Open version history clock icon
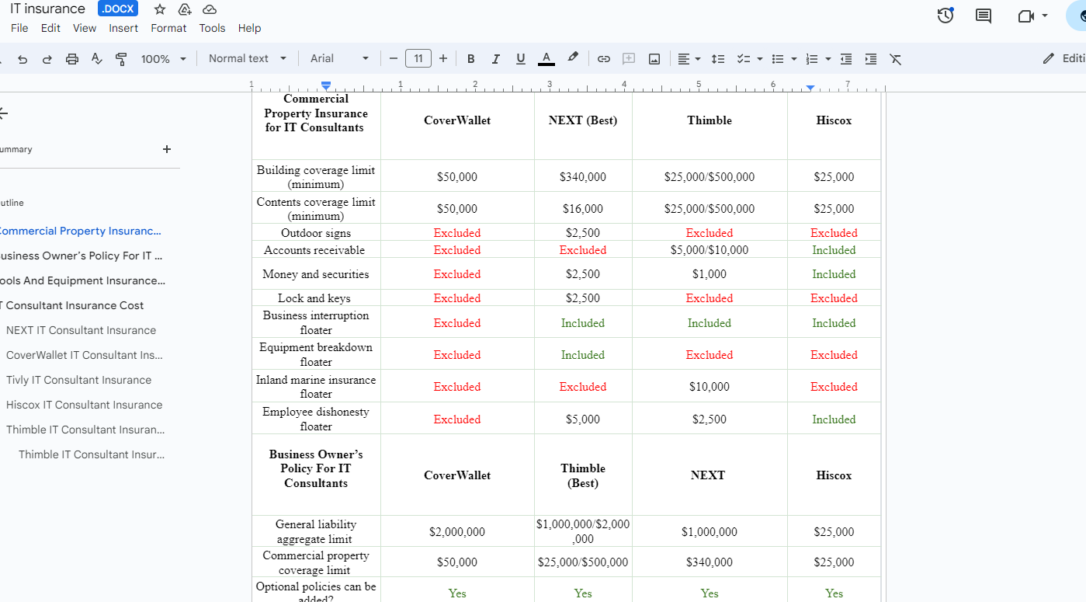 pyautogui.click(x=945, y=16)
